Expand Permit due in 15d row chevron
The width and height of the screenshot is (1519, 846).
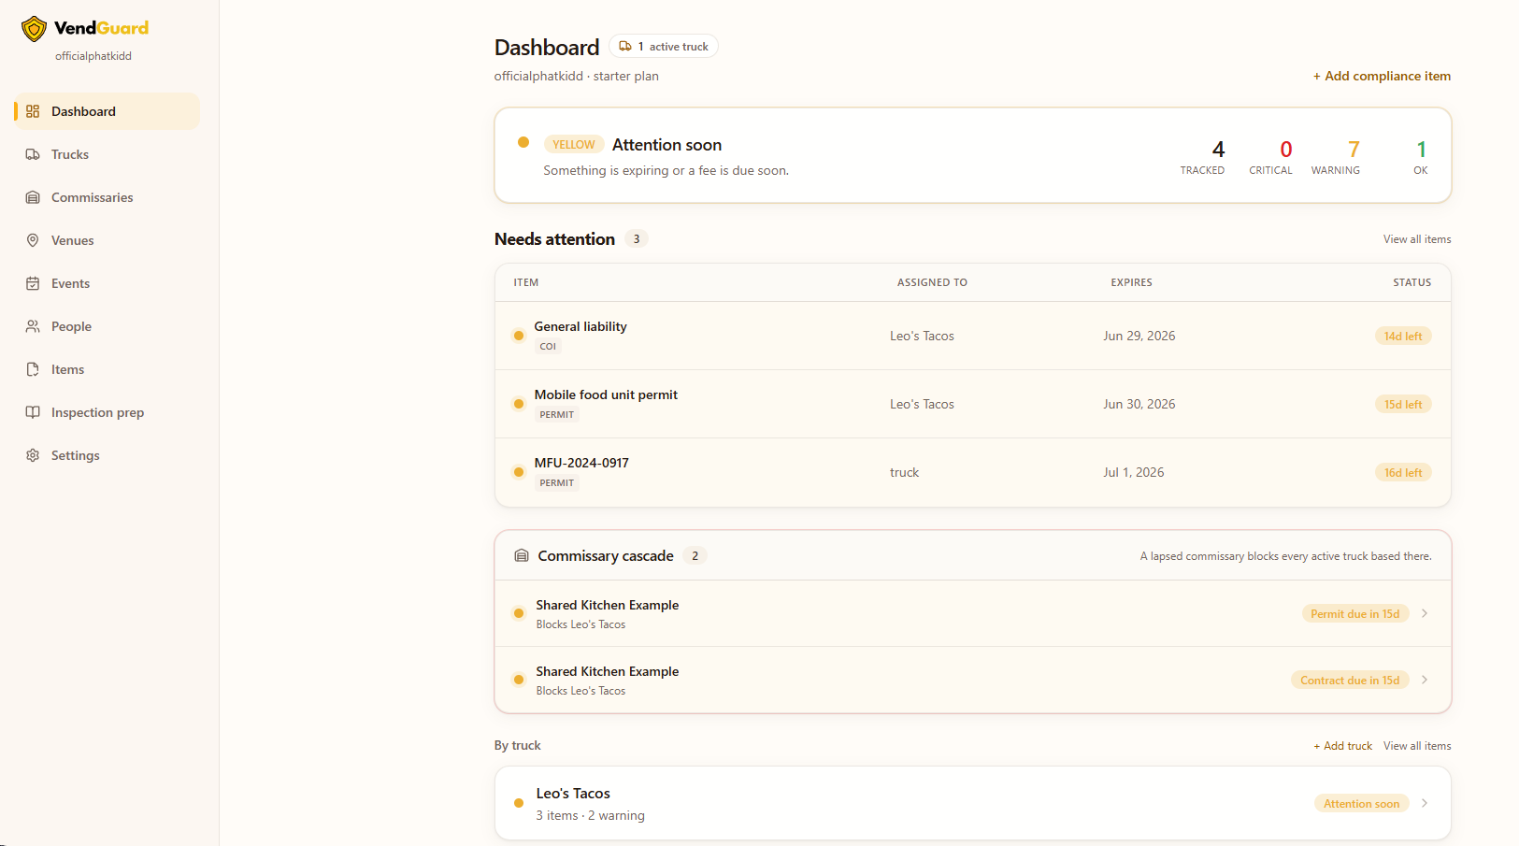[x=1425, y=613]
